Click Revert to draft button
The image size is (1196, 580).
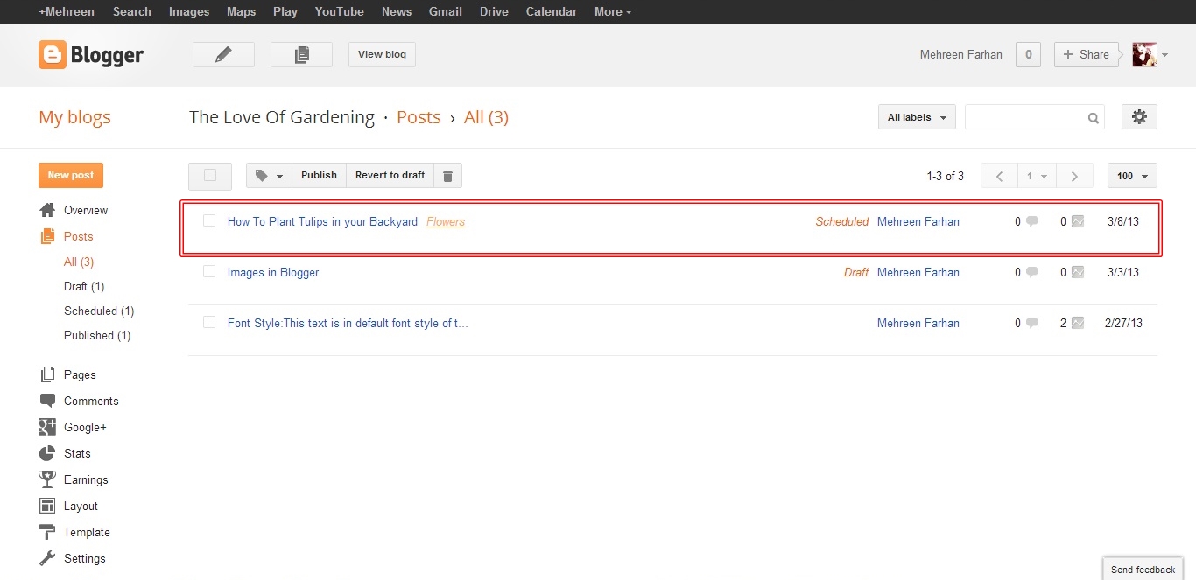coord(390,176)
